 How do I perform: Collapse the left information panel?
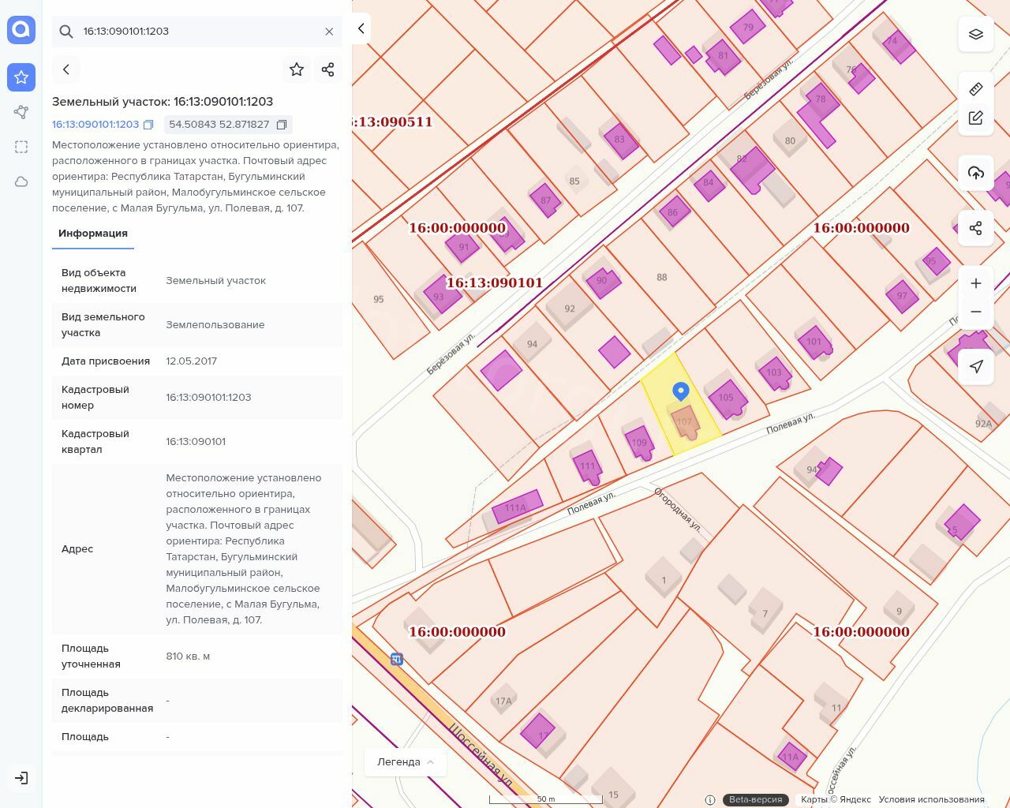point(361,28)
